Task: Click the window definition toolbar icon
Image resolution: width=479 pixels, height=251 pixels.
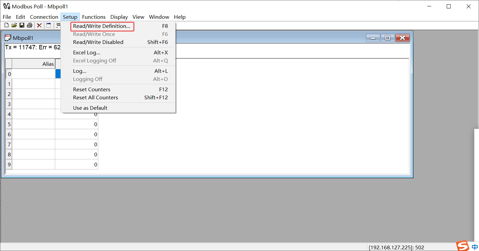Action: click(48, 25)
